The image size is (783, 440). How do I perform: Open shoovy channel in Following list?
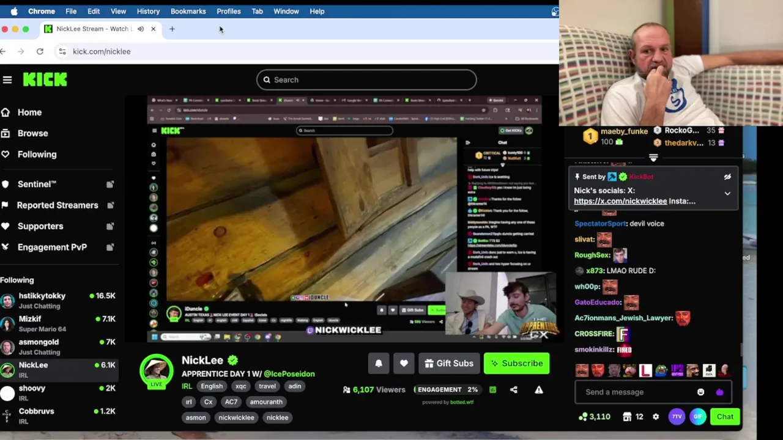coord(59,393)
